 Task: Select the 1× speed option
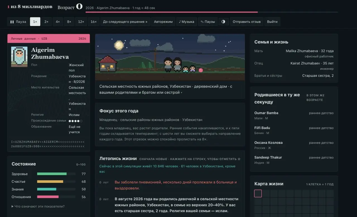coord(35,22)
